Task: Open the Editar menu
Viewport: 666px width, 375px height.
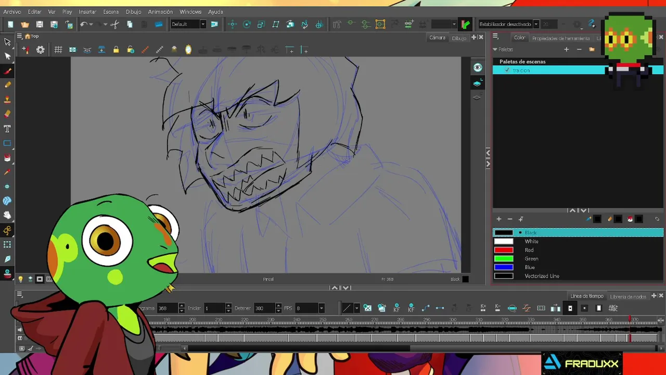Action: [34, 11]
